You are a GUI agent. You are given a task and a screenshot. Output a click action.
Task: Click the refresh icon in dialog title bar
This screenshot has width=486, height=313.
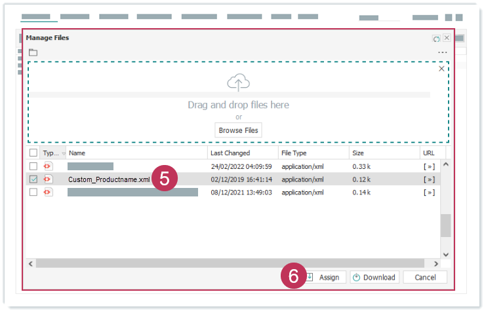[x=437, y=39]
